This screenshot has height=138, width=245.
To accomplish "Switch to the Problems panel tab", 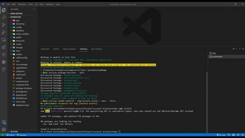I will click(x=45, y=49).
